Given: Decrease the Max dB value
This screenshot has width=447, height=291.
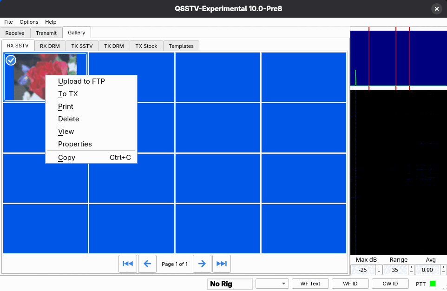Looking at the screenshot, I should (x=379, y=272).
